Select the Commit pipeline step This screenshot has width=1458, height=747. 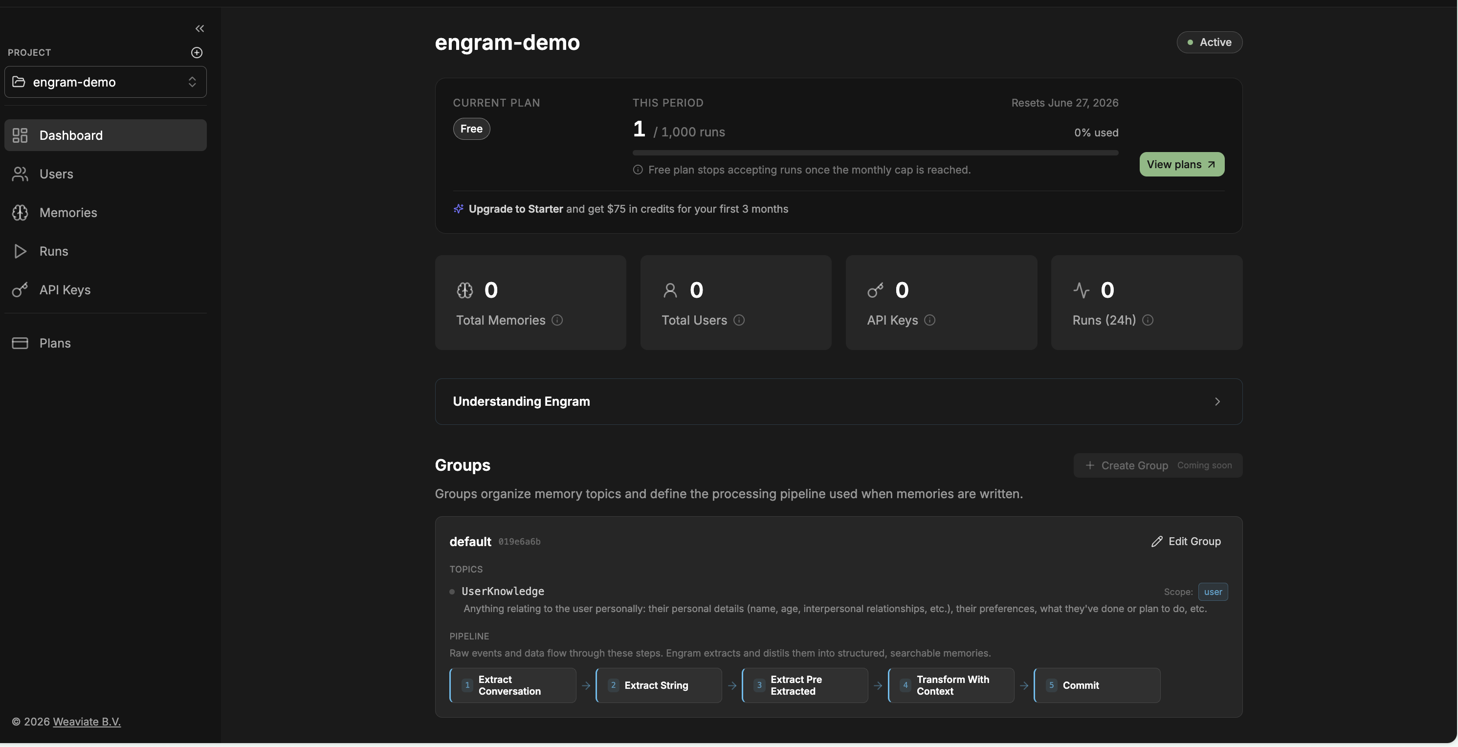click(x=1097, y=685)
